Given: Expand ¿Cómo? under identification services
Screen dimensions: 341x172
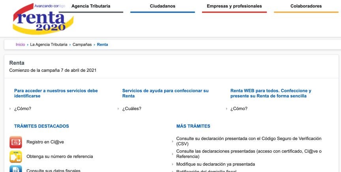Looking at the screenshot, I should 22,109.
